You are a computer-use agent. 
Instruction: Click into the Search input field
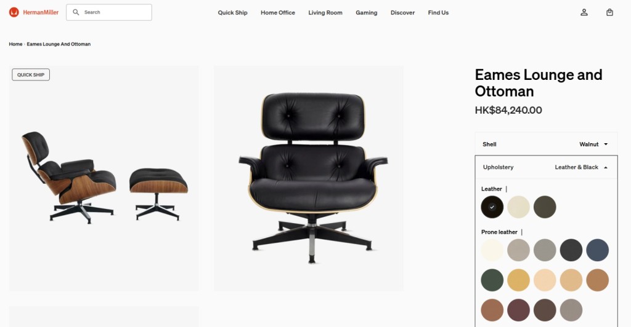pos(109,12)
